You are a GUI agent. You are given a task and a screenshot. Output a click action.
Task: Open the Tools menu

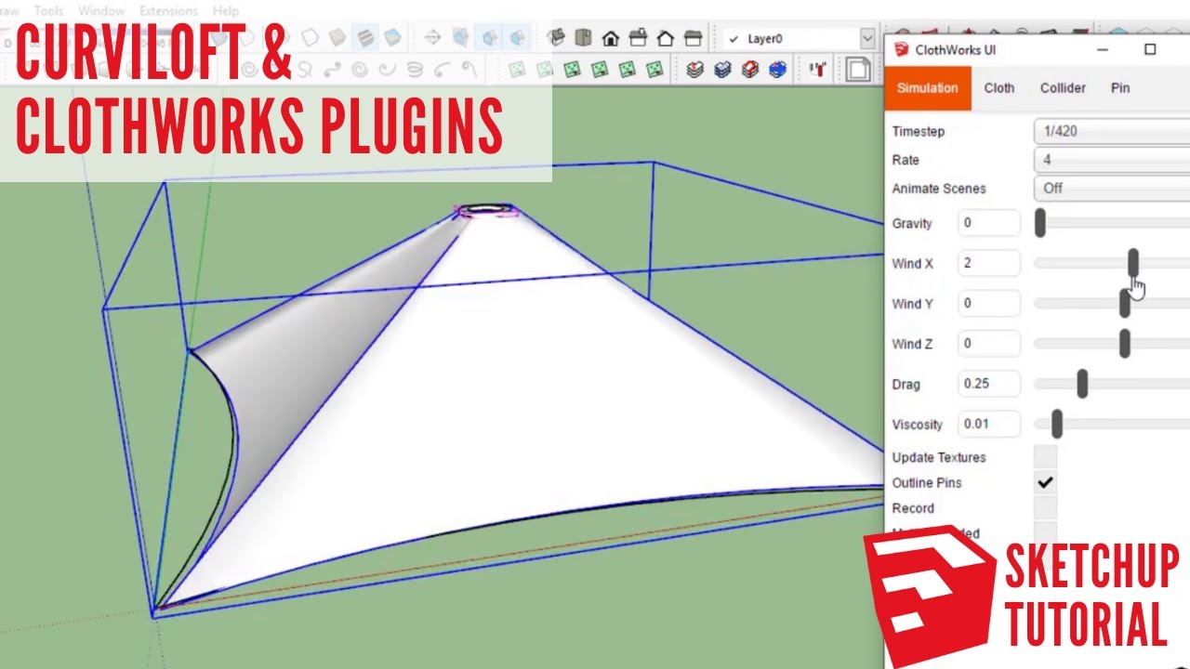(x=48, y=11)
